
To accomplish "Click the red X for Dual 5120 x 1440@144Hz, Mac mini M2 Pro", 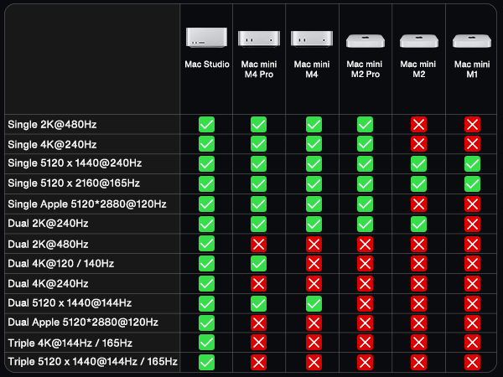I will [365, 303].
